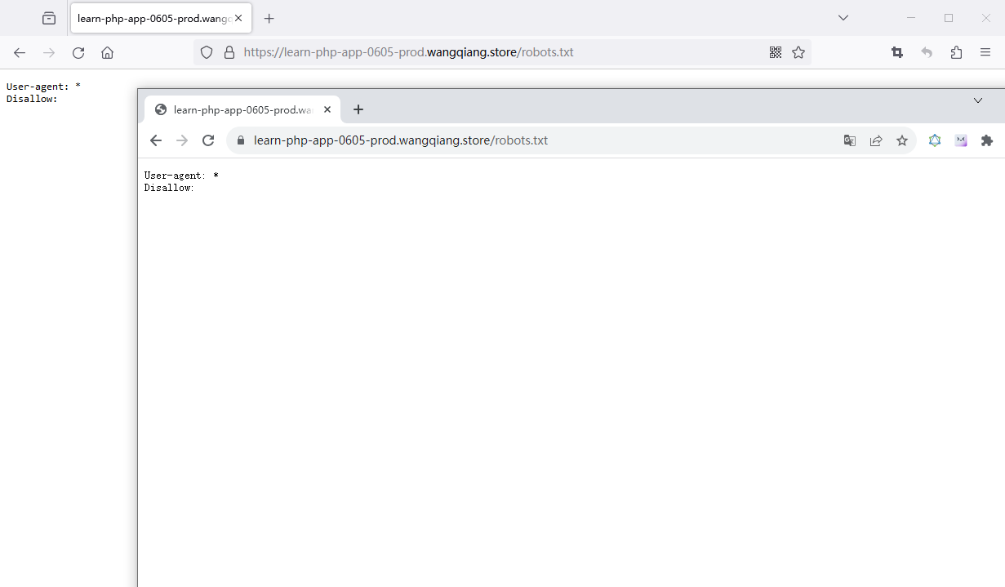Open the blue hexagon Chrome extension
Screen dimensions: 1005x587
point(935,140)
